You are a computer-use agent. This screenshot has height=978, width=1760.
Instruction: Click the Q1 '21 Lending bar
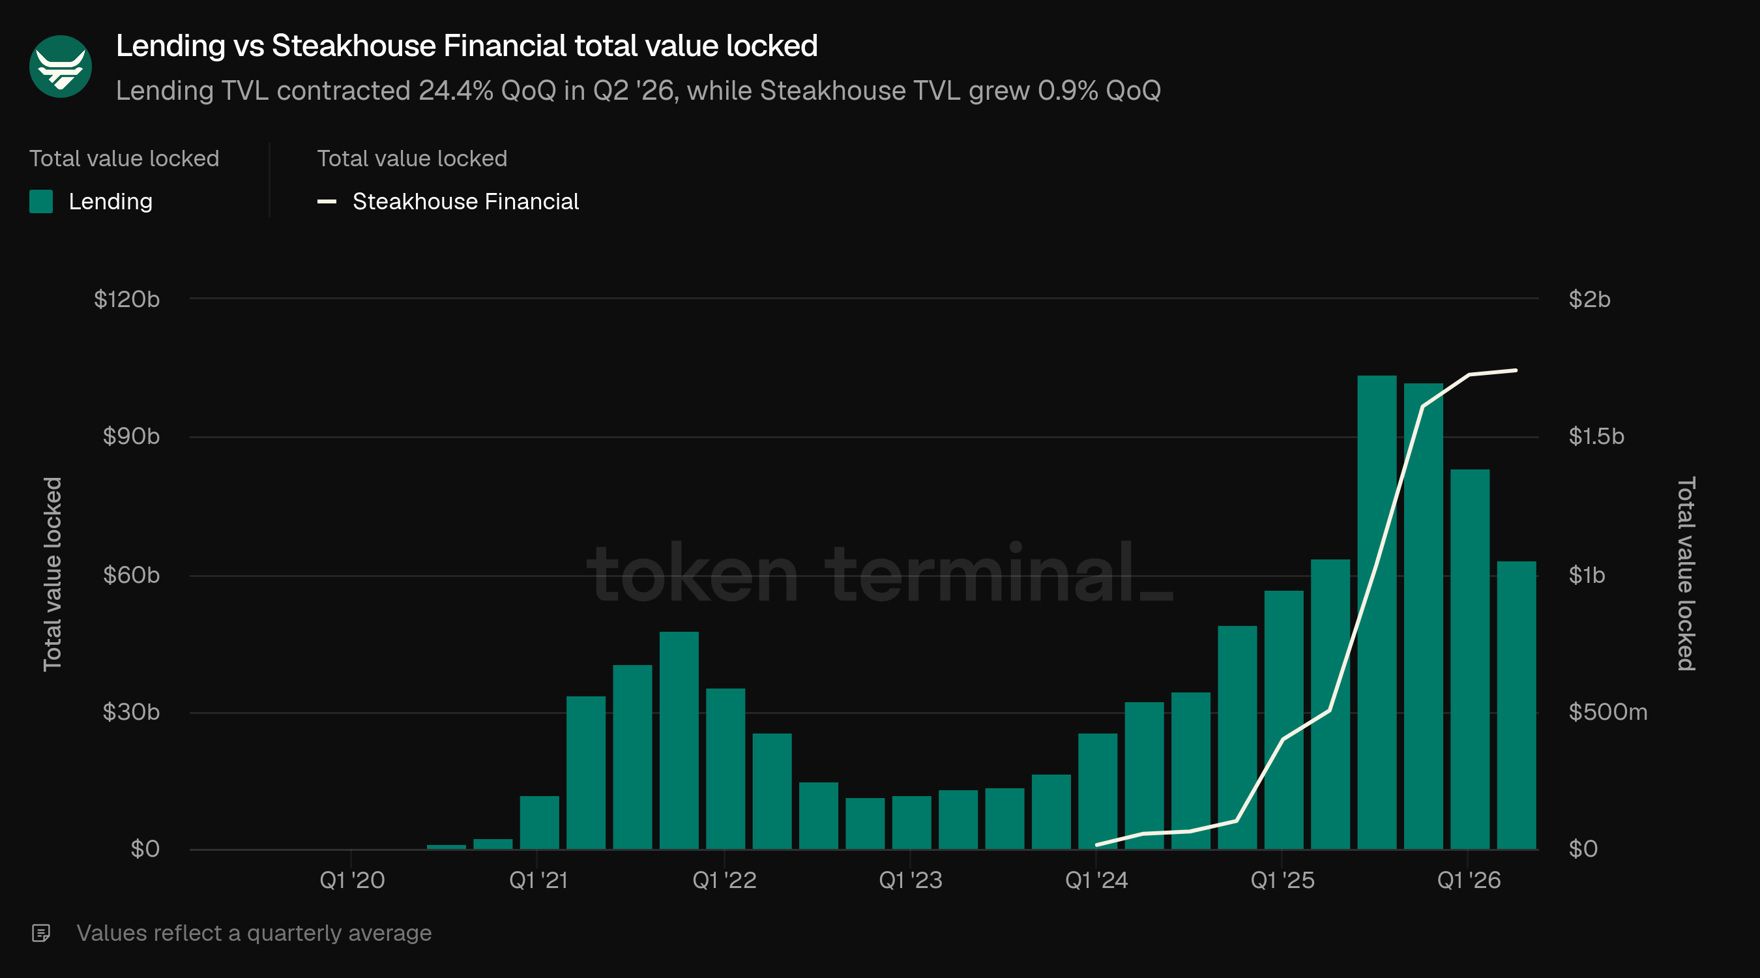click(539, 823)
